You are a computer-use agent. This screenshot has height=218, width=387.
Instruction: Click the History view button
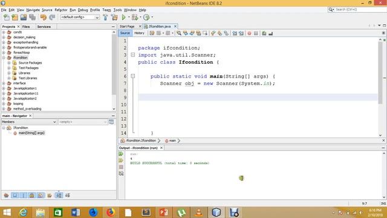click(139, 33)
